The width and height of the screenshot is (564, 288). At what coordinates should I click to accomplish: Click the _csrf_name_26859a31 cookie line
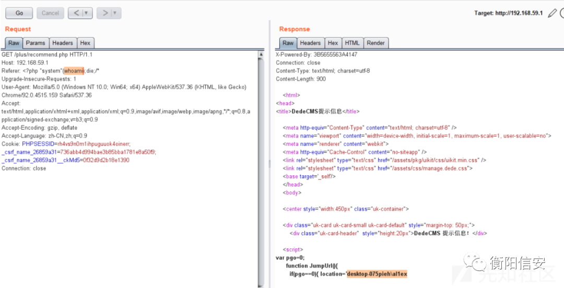pyautogui.click(x=79, y=152)
